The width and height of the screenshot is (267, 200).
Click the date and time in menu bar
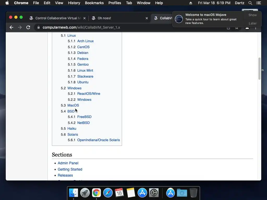coord(214,3)
